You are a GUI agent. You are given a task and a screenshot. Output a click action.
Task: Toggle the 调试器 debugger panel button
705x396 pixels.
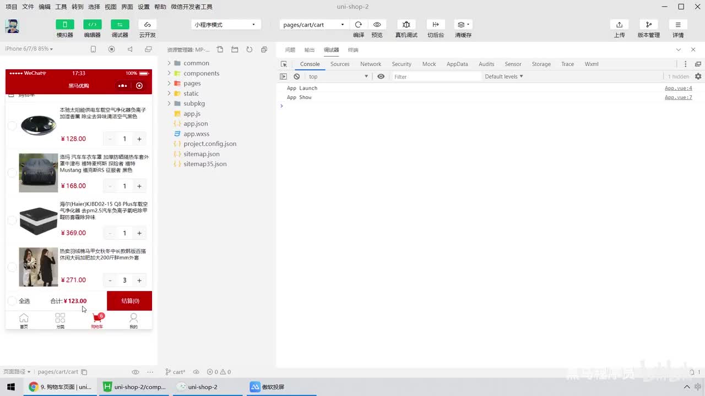point(120,25)
